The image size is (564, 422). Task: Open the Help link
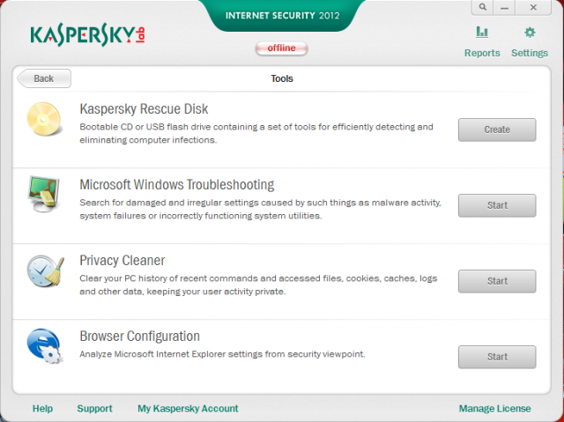(42, 409)
